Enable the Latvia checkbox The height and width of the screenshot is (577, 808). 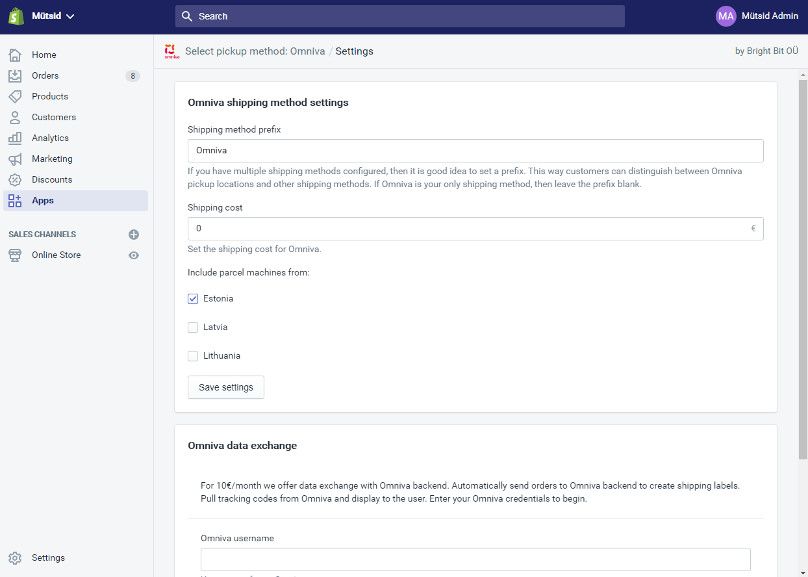[193, 327]
